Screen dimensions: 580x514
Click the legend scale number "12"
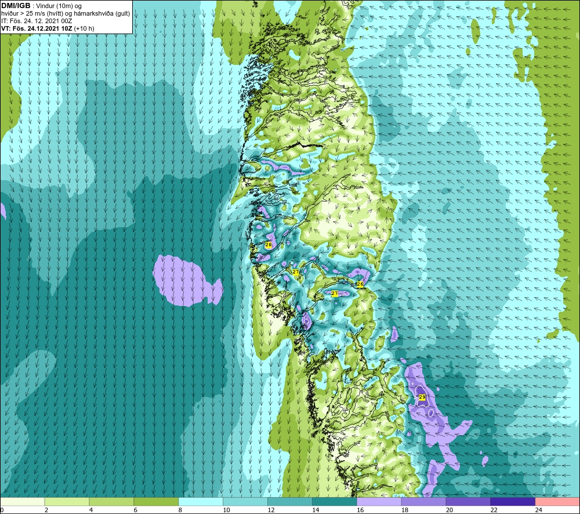[x=271, y=510]
